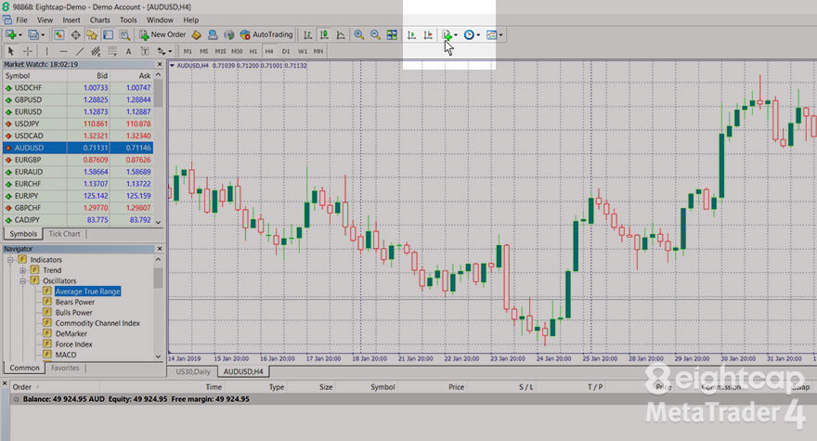Click the AutoTrading button
The width and height of the screenshot is (817, 441).
pos(266,35)
